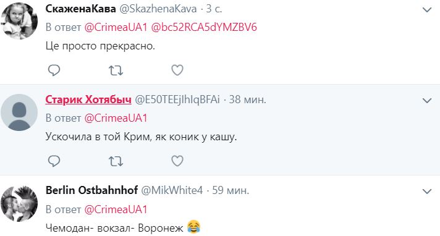
Task: Open СкаженаКава's avatar picture
Action: click(19, 21)
